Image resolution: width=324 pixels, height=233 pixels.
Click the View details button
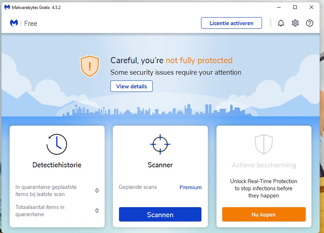(132, 86)
